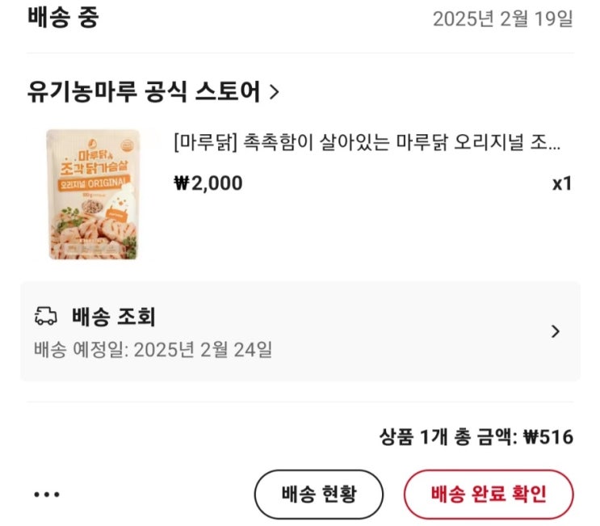600x526 pixels.
Task: Click the 마루닭 chicken breast product thumbnail
Action: click(93, 195)
